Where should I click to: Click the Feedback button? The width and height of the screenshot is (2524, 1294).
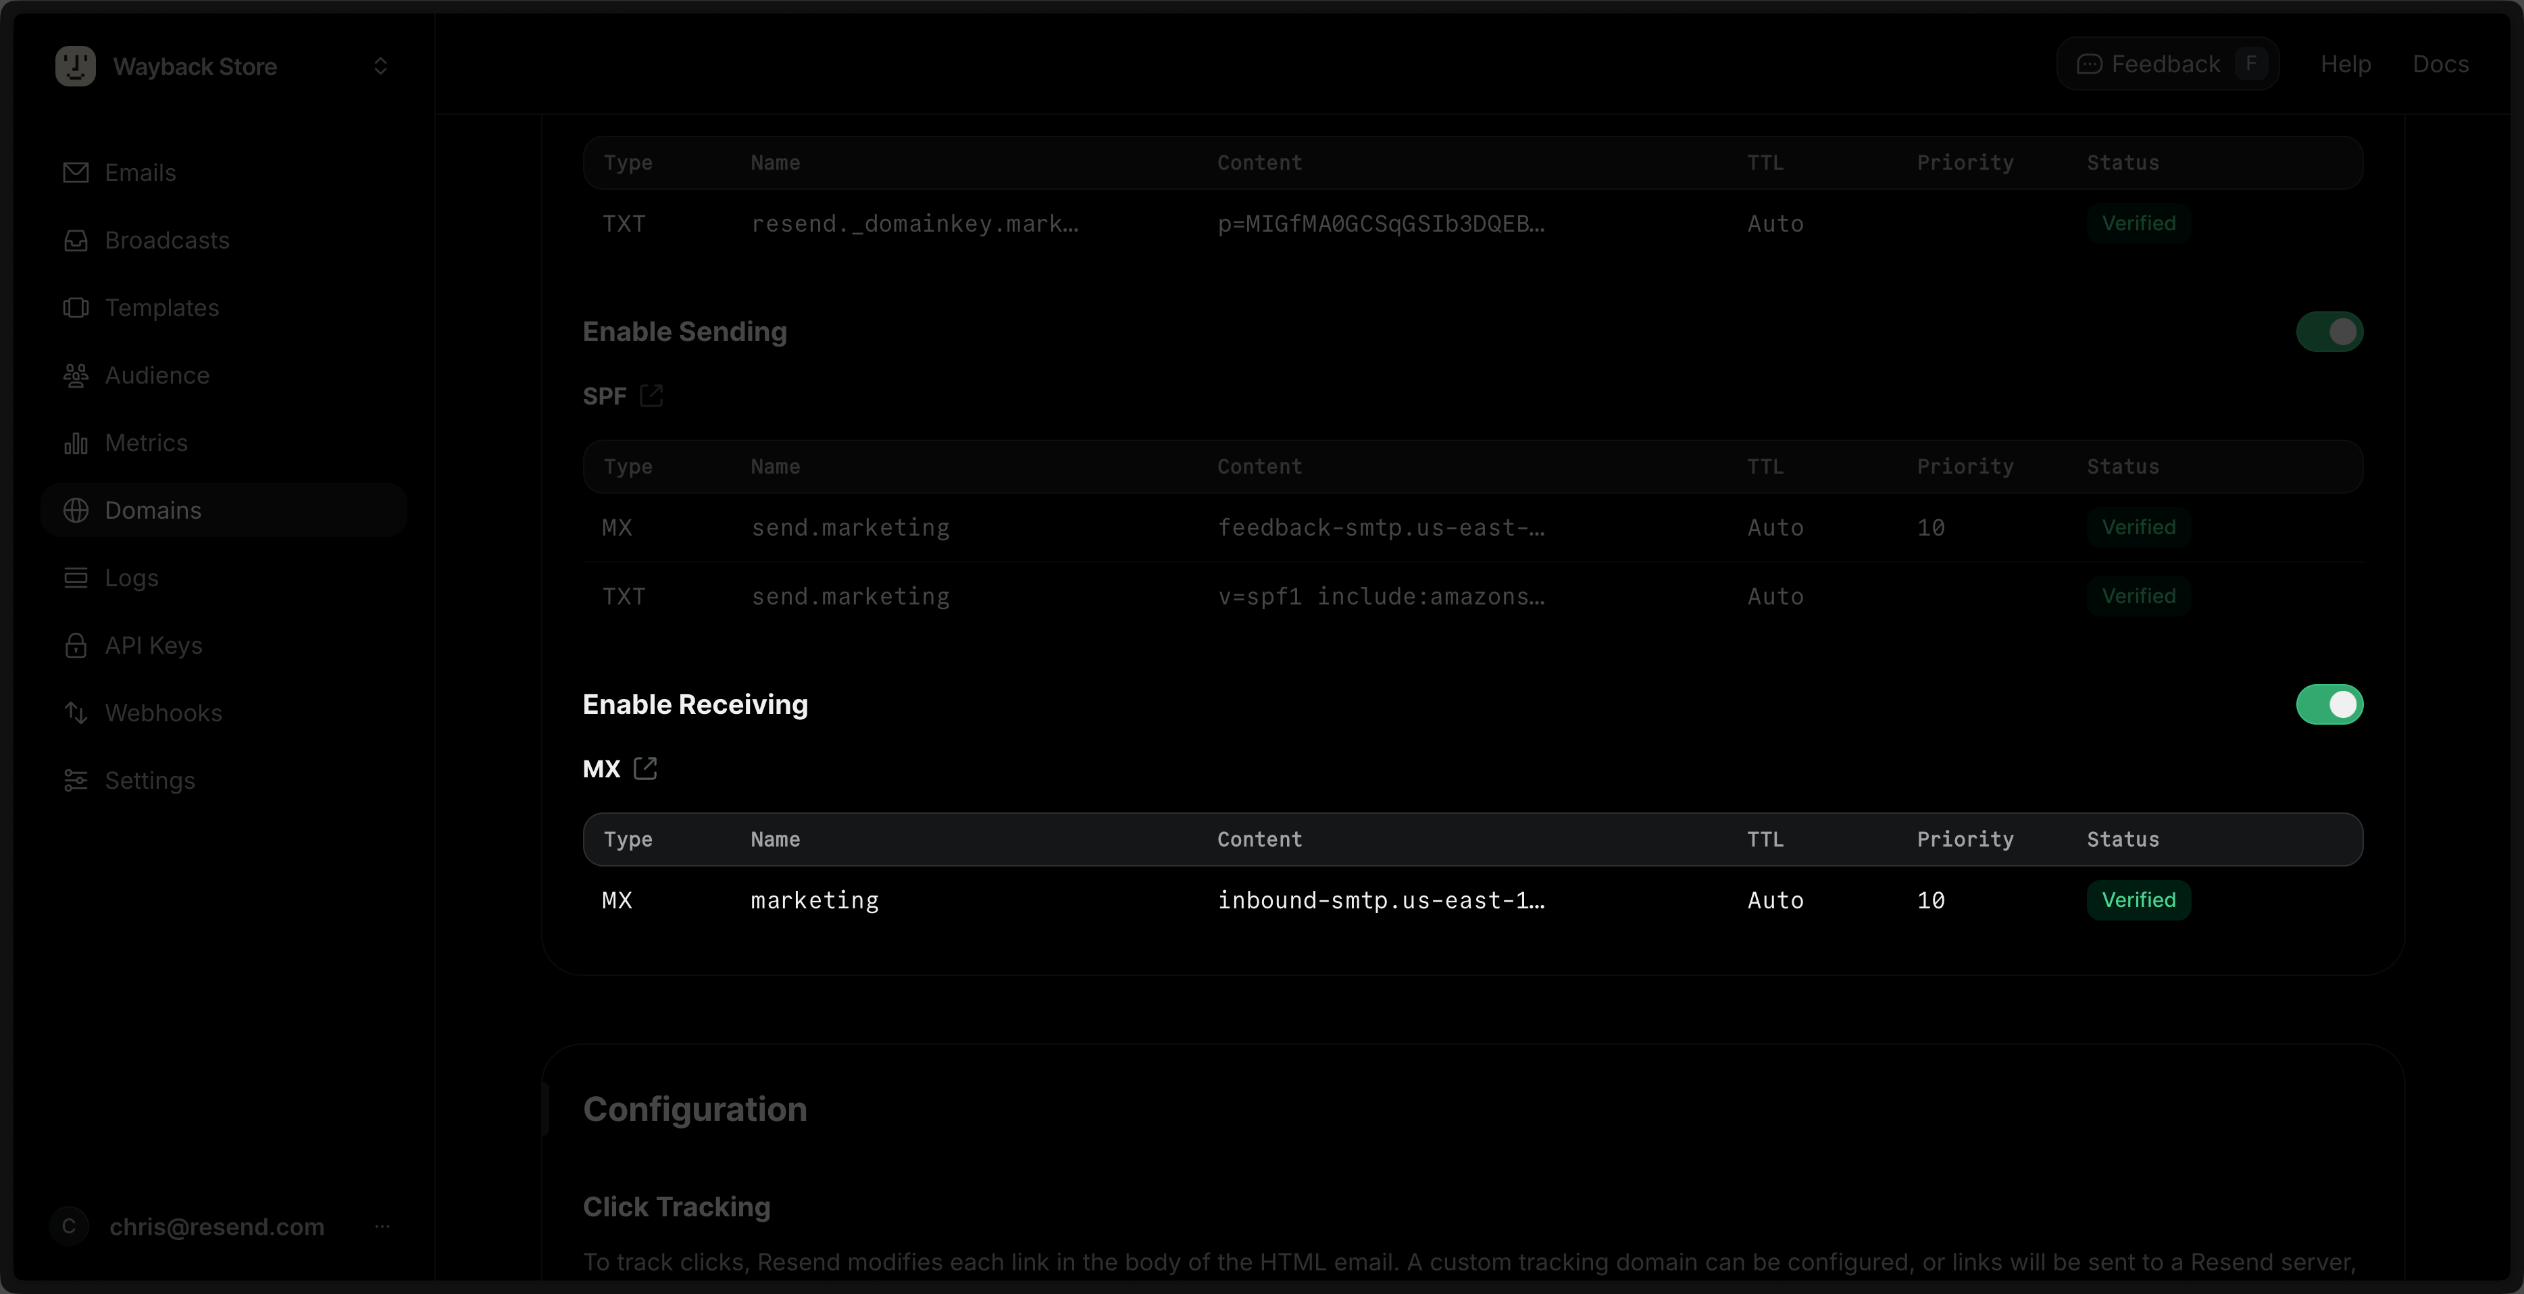point(2167,63)
